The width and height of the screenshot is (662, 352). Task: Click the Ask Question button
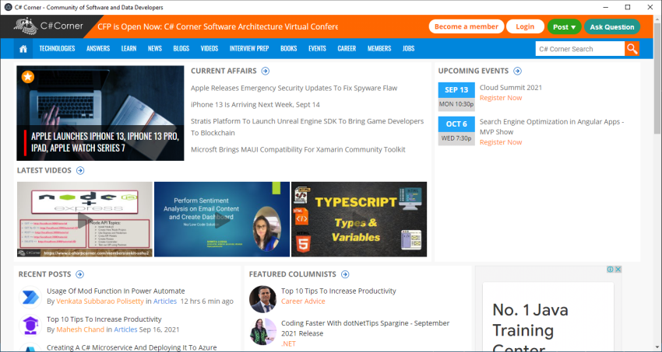click(x=611, y=27)
